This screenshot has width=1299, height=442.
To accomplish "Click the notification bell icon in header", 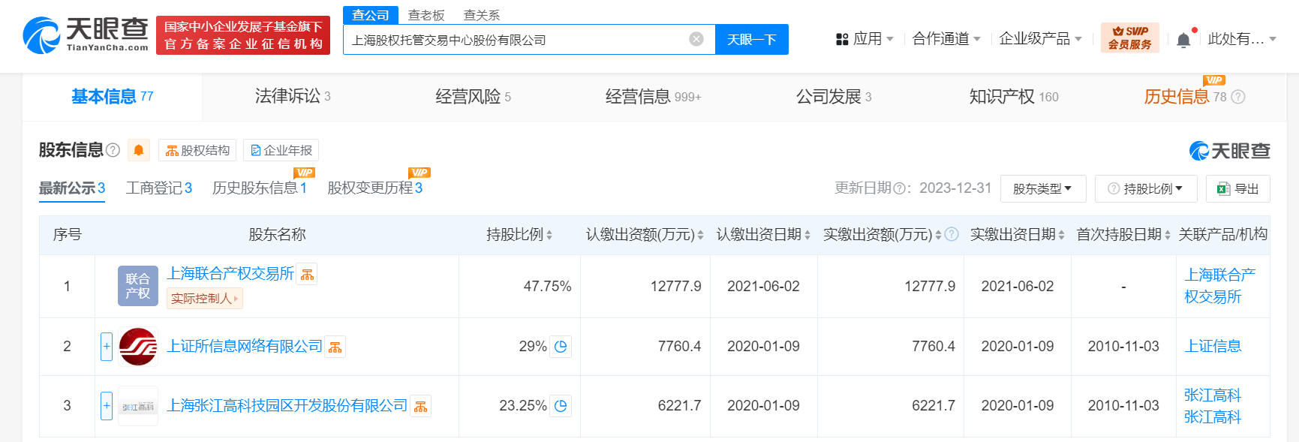I will point(1183,39).
